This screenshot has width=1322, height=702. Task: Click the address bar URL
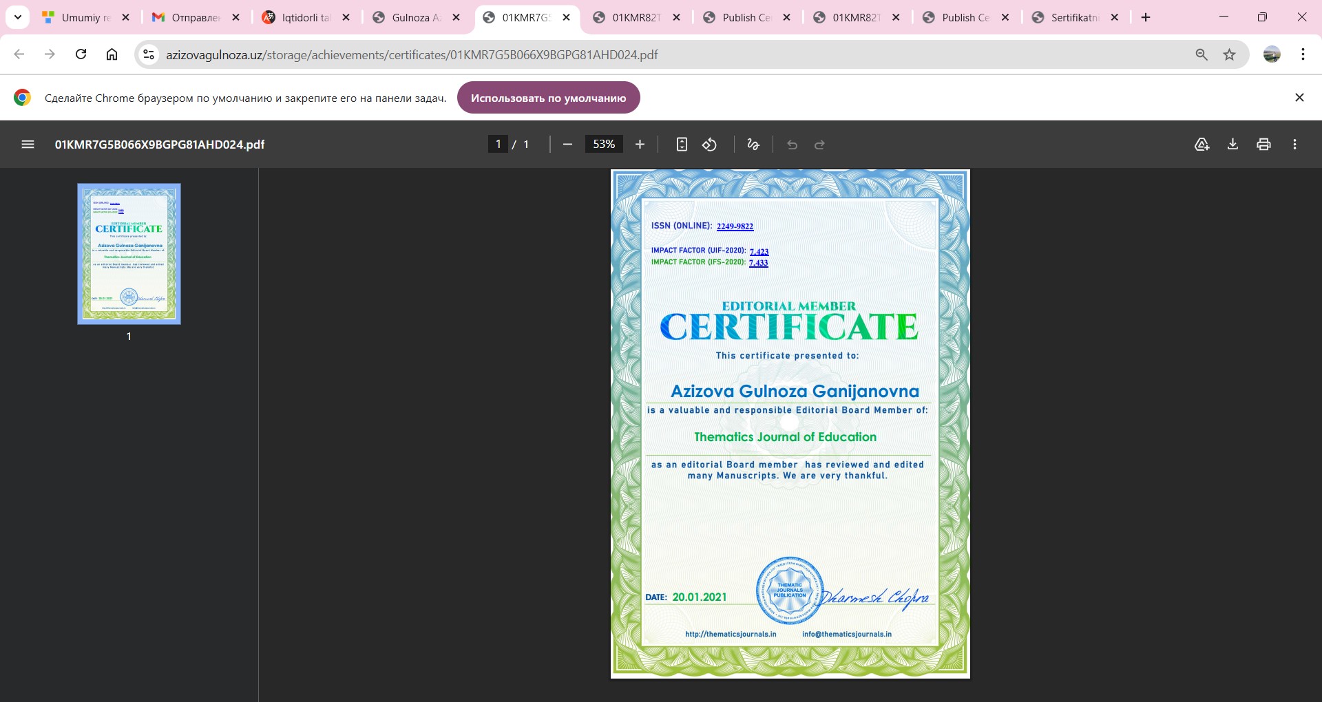click(412, 55)
